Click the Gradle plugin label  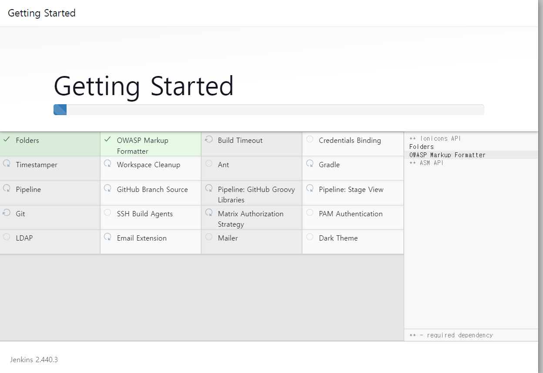[329, 165]
